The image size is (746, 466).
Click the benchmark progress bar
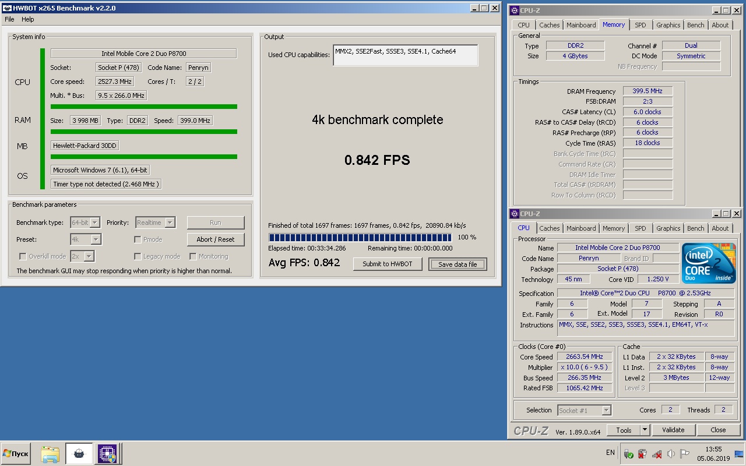(x=360, y=237)
